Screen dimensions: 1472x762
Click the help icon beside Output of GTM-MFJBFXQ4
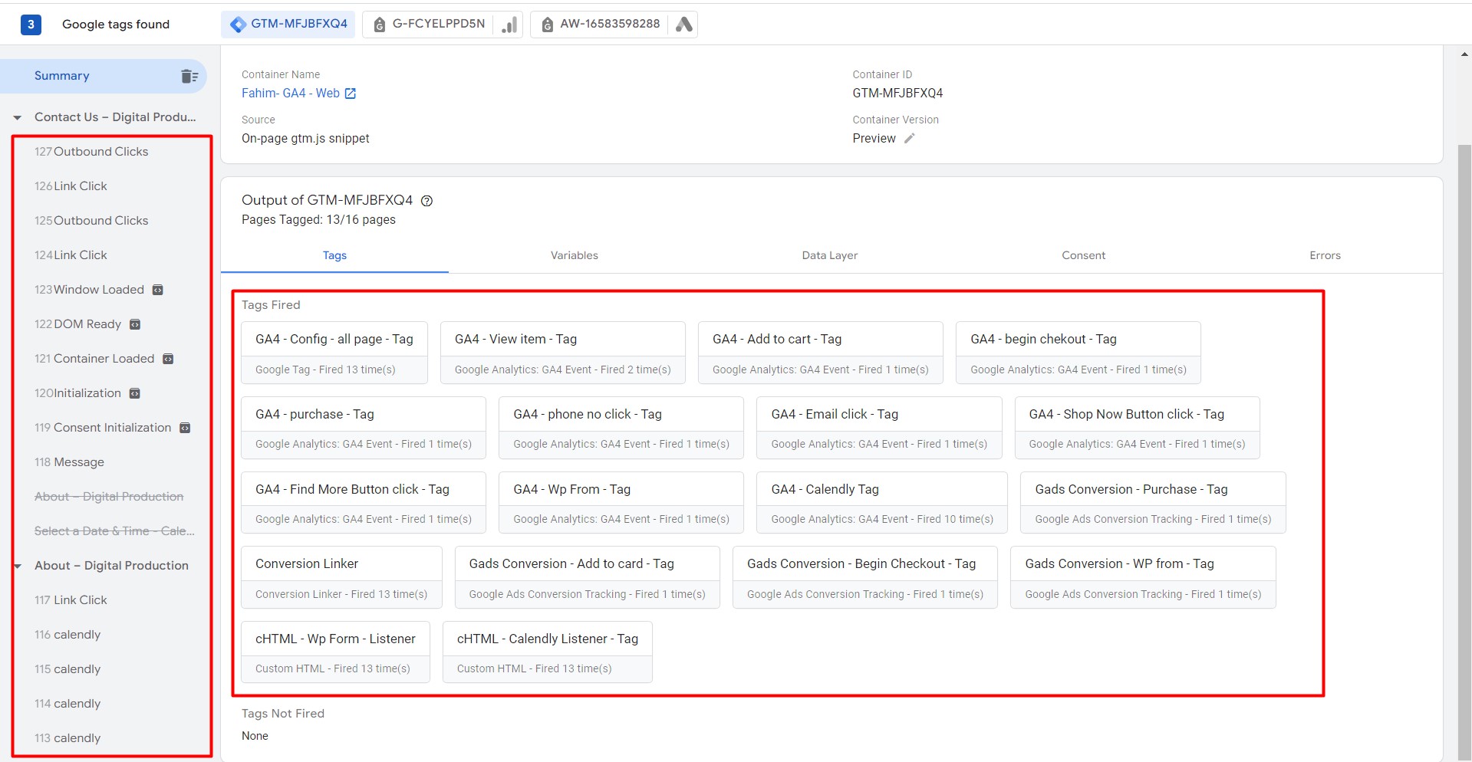click(x=427, y=201)
